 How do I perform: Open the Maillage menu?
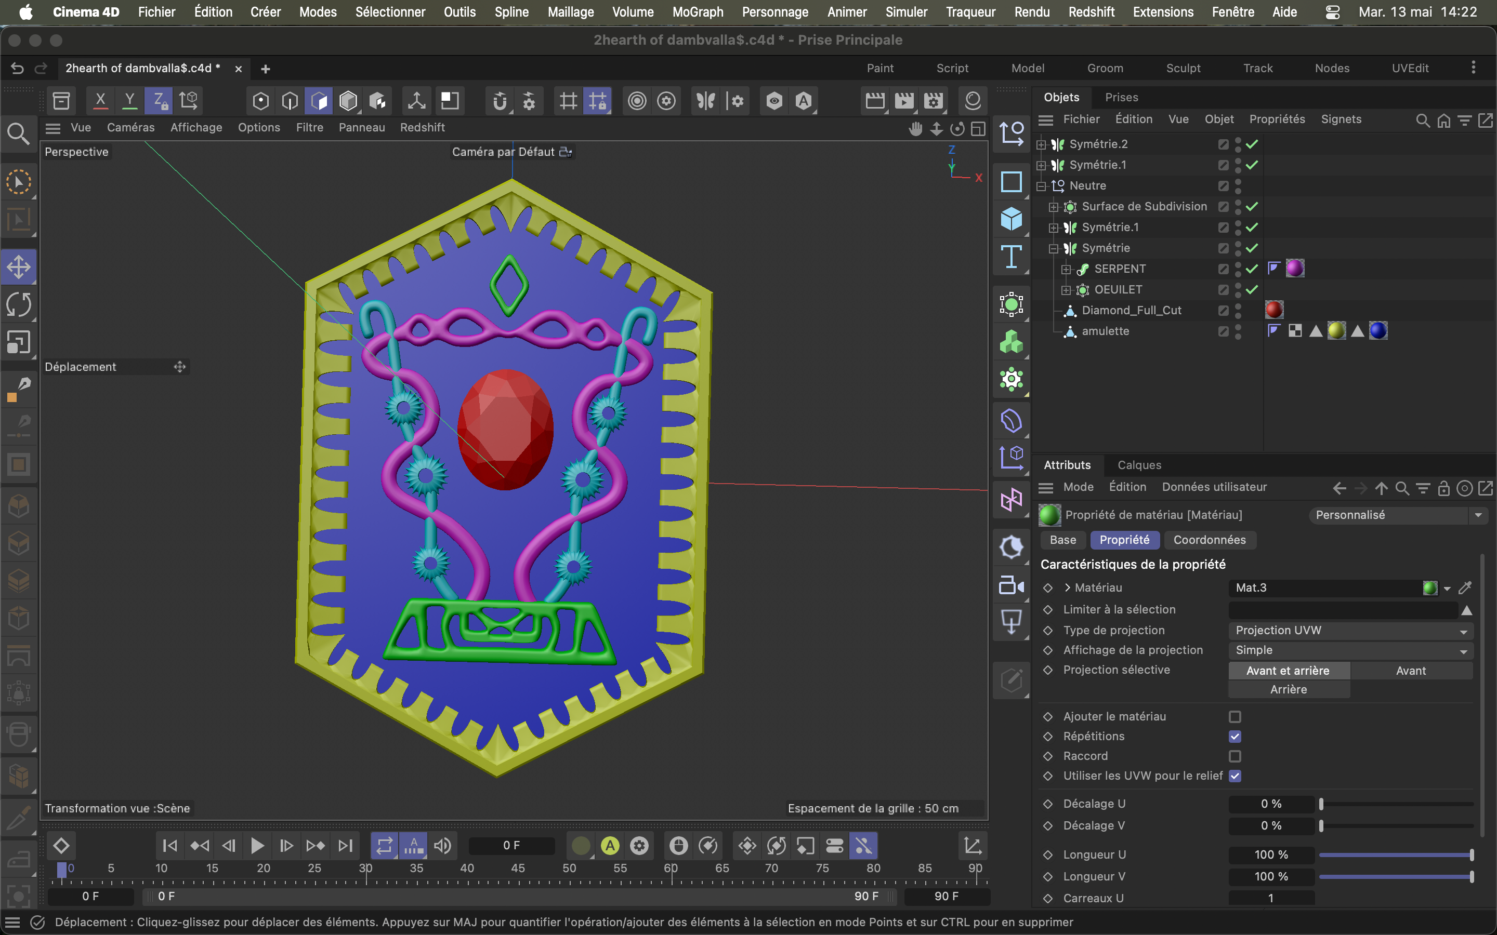click(570, 12)
